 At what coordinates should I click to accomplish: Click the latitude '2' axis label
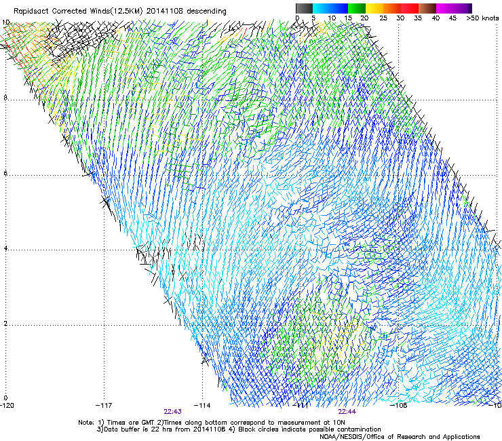pyautogui.click(x=5, y=324)
